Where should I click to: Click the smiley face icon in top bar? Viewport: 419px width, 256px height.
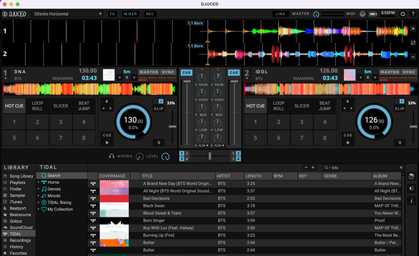click(362, 14)
